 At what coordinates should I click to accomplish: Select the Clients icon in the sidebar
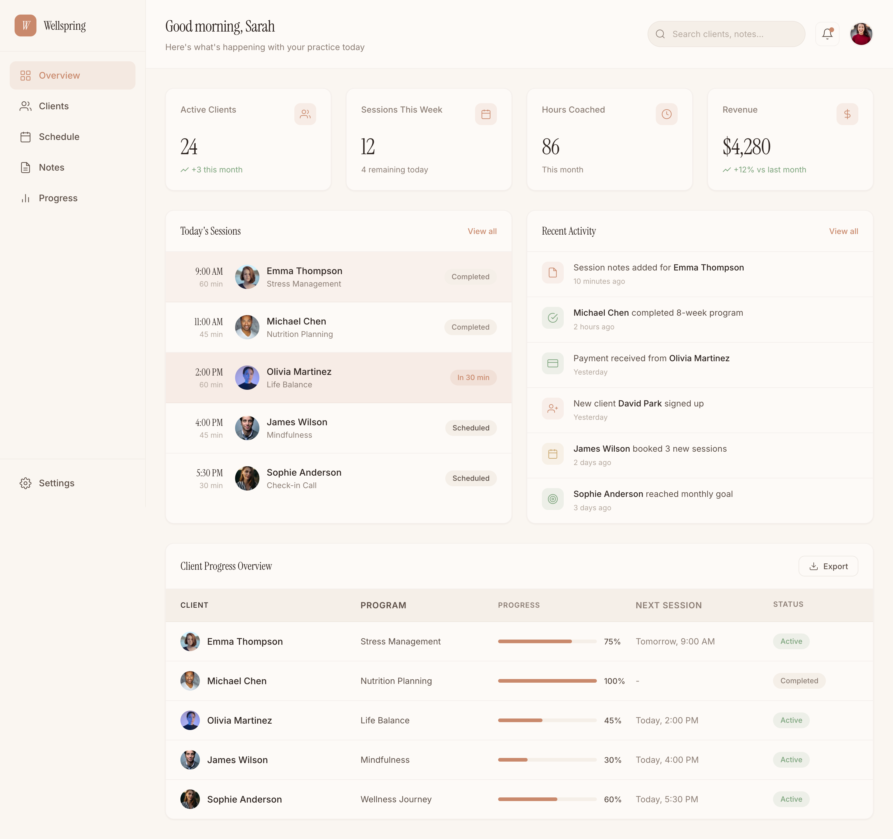tap(25, 106)
